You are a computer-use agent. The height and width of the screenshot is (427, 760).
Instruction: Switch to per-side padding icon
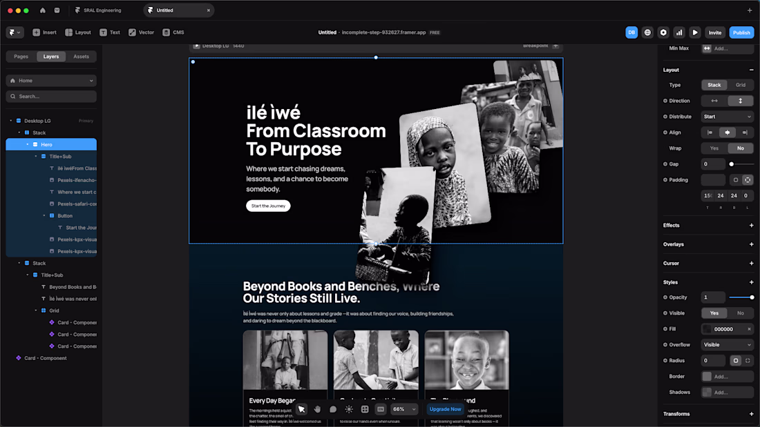click(748, 180)
